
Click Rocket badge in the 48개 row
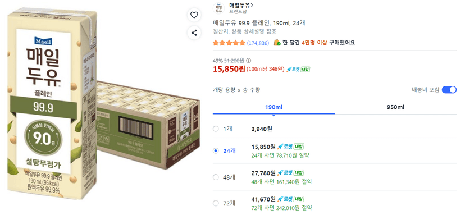point(291,172)
